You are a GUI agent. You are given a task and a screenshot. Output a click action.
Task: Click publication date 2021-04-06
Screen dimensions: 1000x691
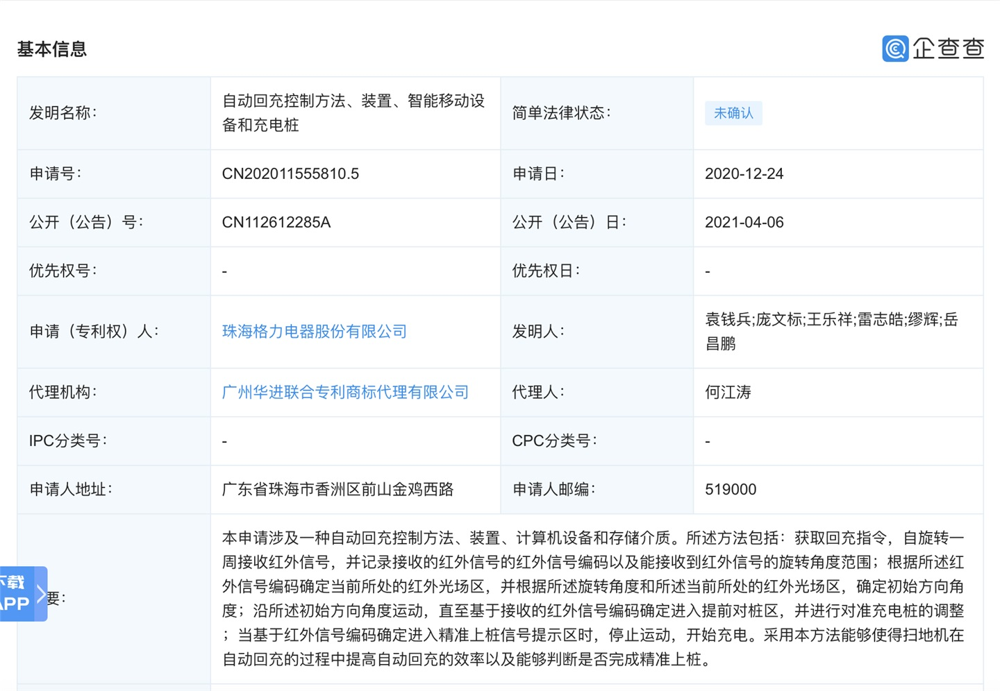tap(744, 223)
